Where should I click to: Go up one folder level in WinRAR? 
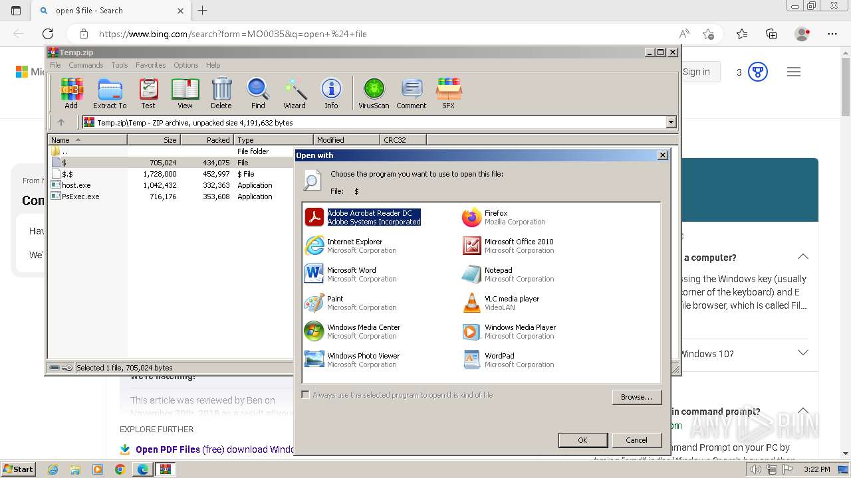click(x=61, y=122)
